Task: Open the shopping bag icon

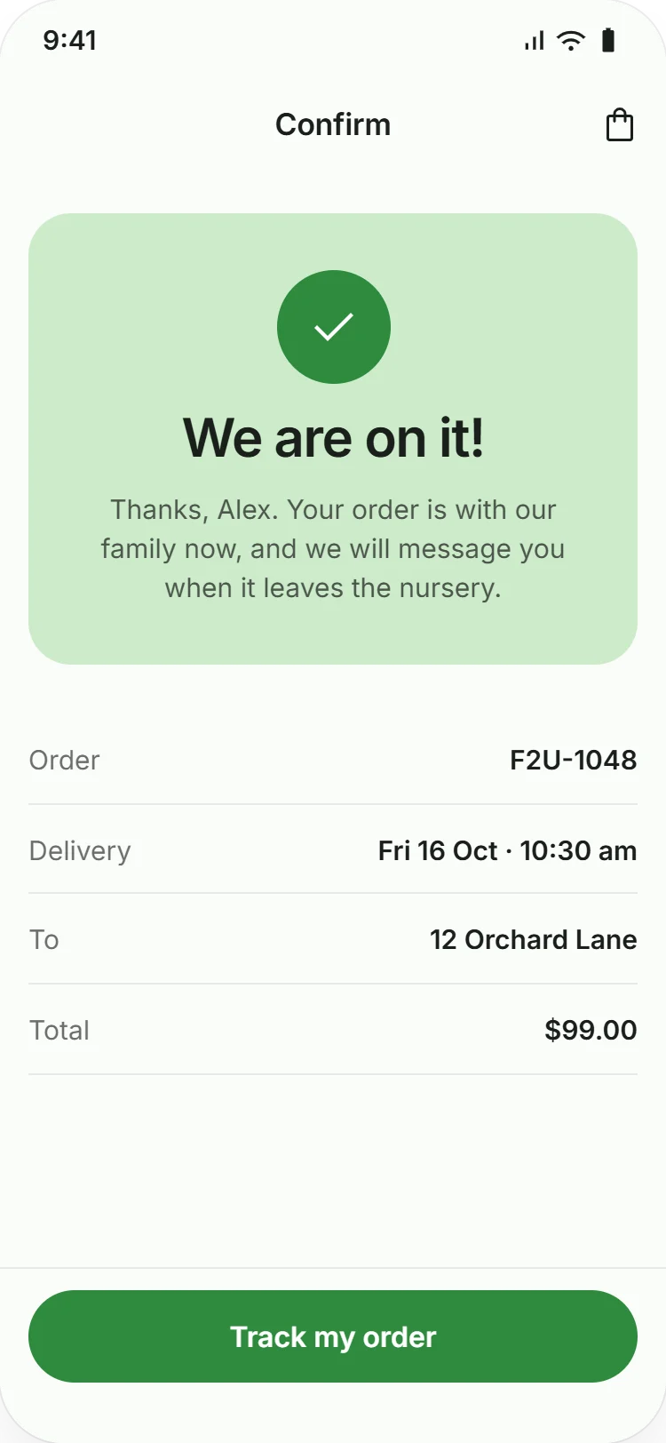Action: pos(619,124)
